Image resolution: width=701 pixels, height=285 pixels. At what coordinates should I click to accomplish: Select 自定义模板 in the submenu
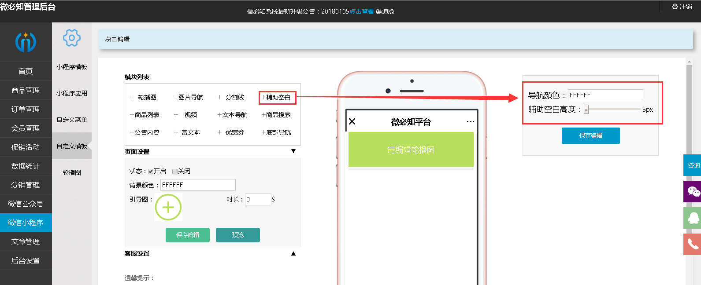tap(72, 146)
